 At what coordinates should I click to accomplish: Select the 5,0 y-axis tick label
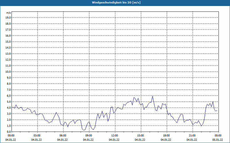(9, 102)
